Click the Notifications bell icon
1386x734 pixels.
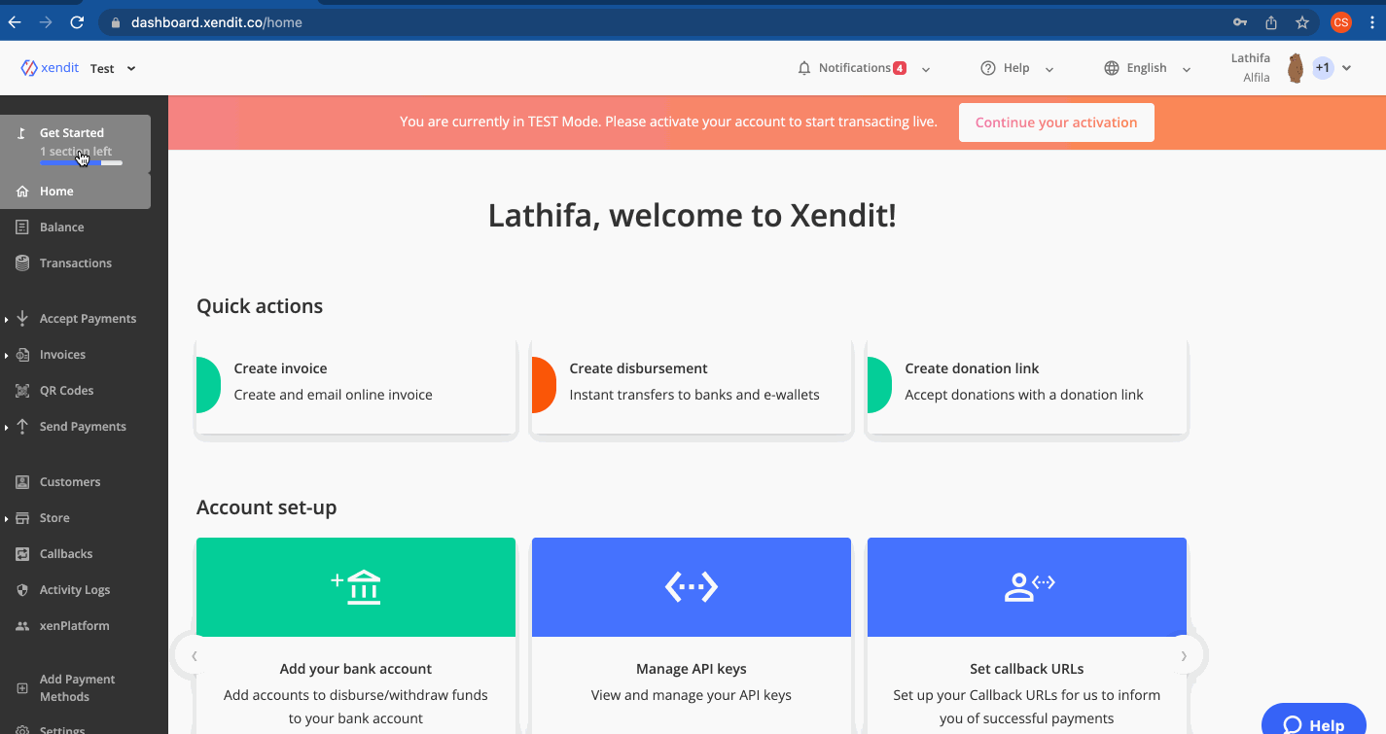pos(804,68)
